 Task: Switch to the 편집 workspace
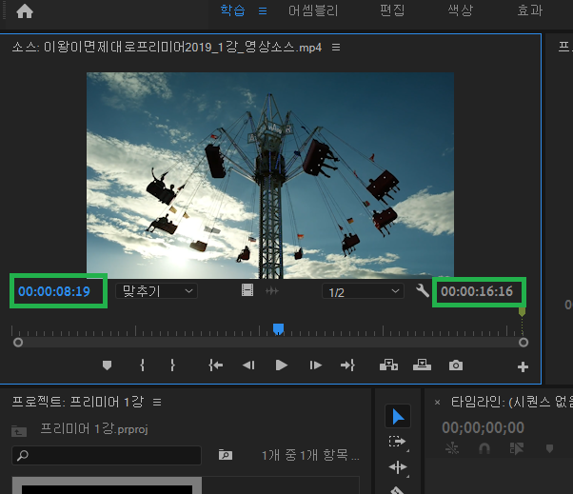pos(392,10)
